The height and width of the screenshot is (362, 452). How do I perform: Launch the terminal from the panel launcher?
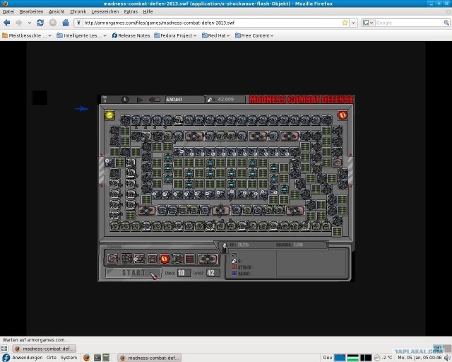(97, 358)
